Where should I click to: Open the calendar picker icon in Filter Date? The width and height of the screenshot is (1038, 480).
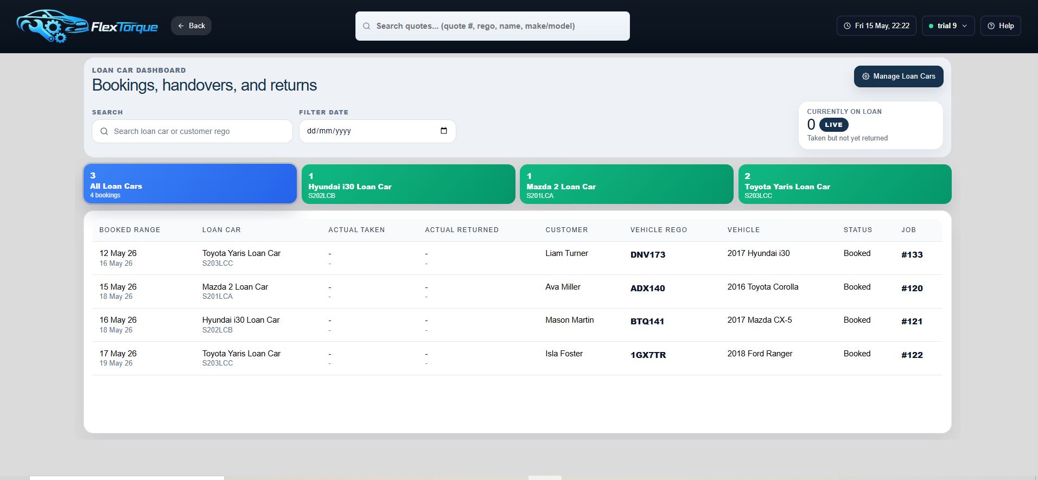coord(444,131)
